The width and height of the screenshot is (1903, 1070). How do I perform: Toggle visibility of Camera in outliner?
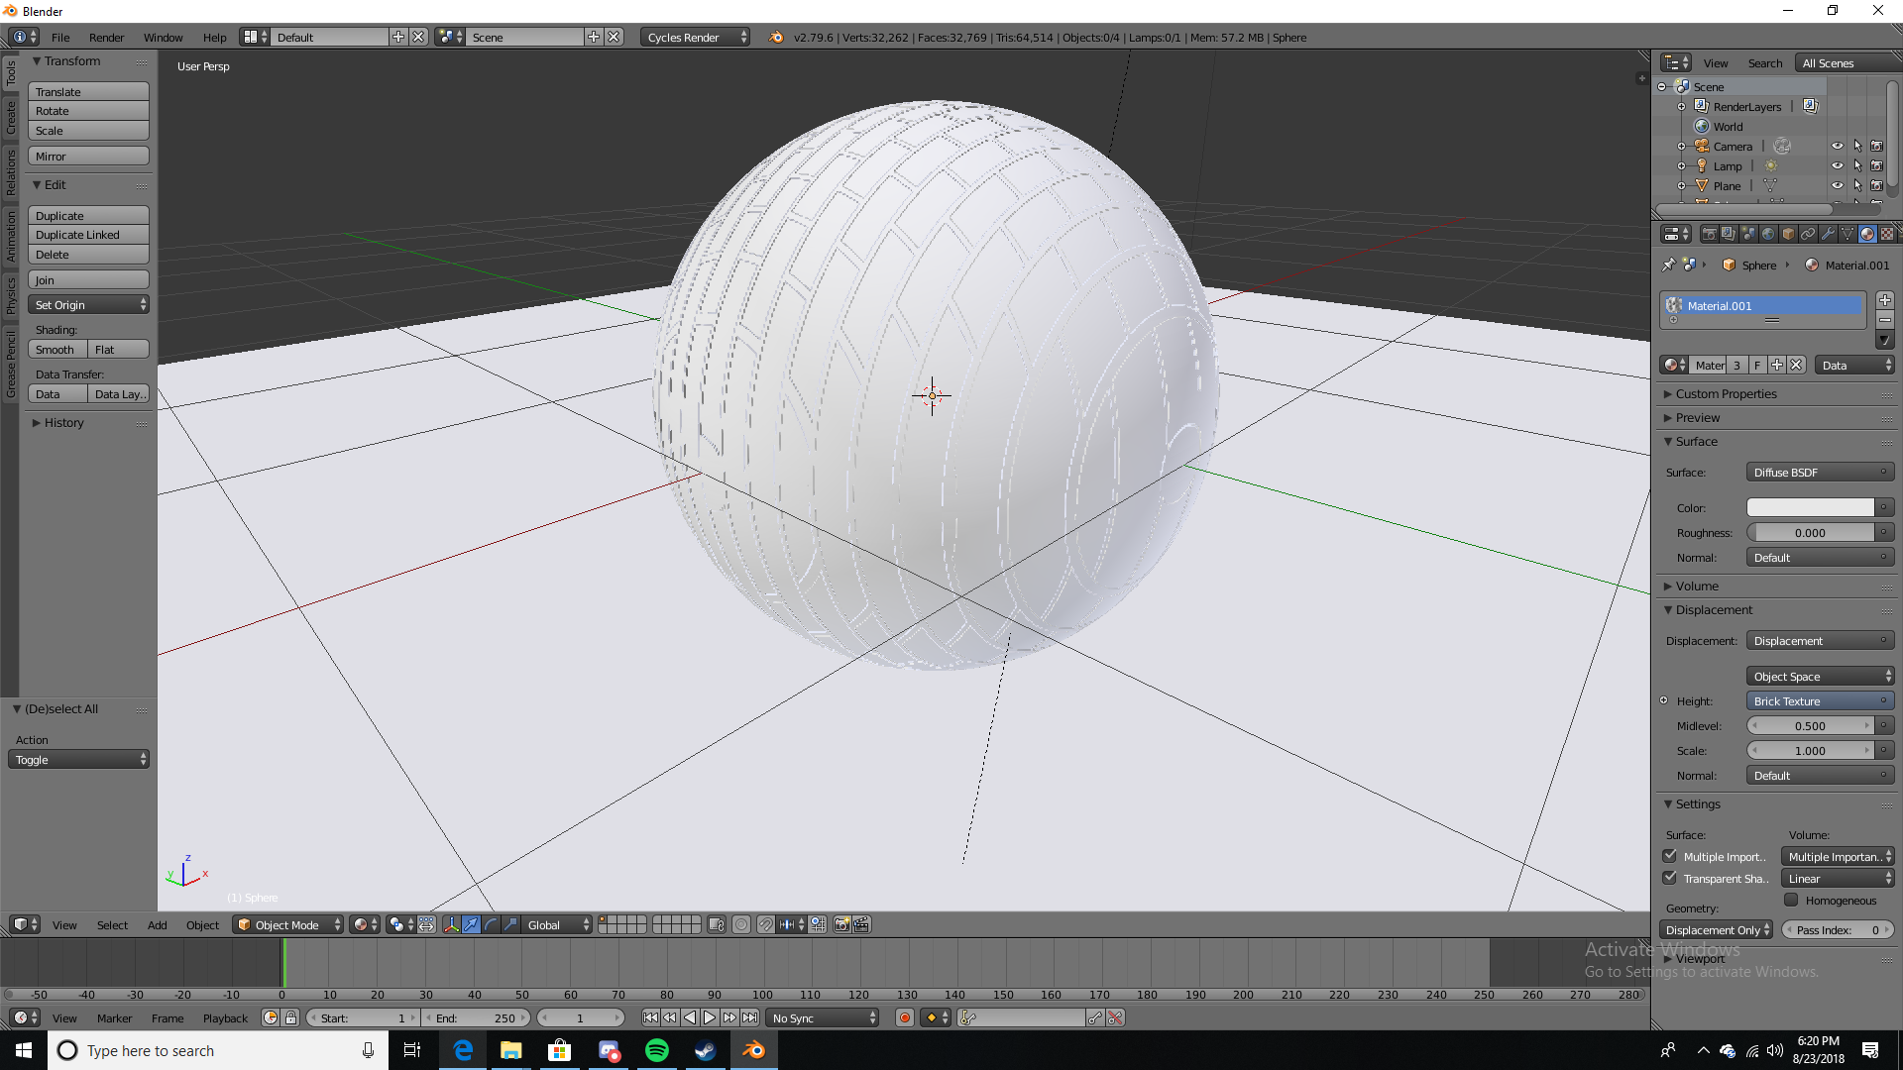[1837, 145]
